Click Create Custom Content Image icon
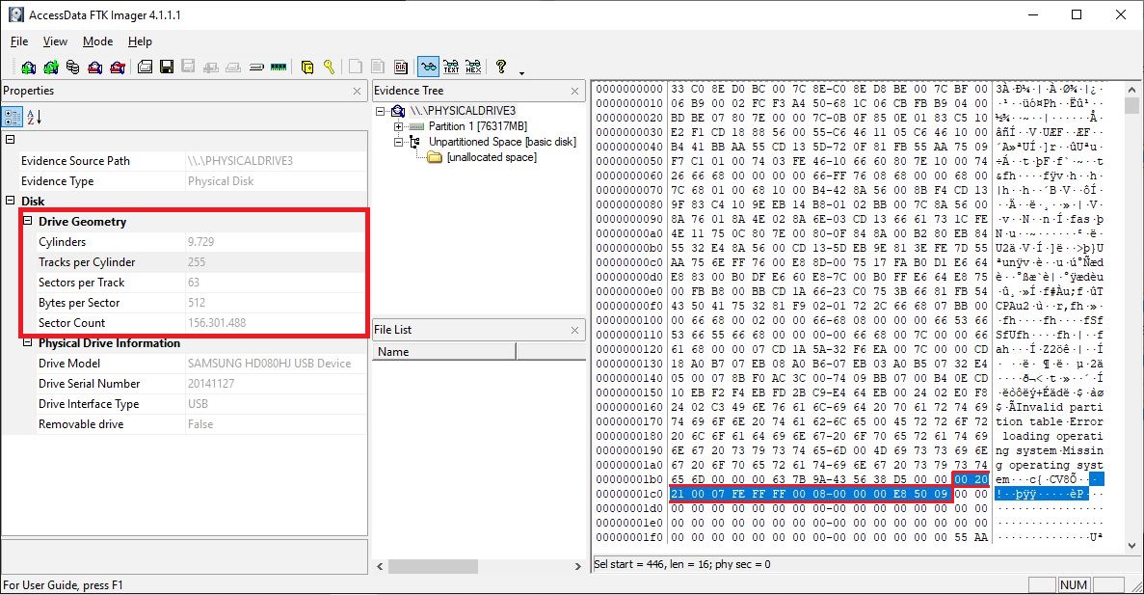This screenshot has width=1144, height=595. [233, 68]
